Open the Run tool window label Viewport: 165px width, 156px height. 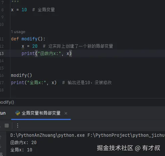[2, 113]
